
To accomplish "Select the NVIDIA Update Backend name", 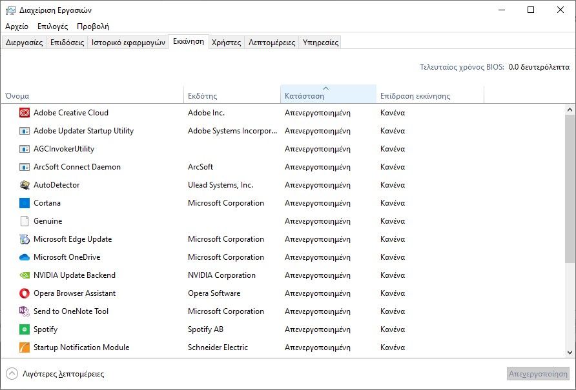I will (74, 275).
